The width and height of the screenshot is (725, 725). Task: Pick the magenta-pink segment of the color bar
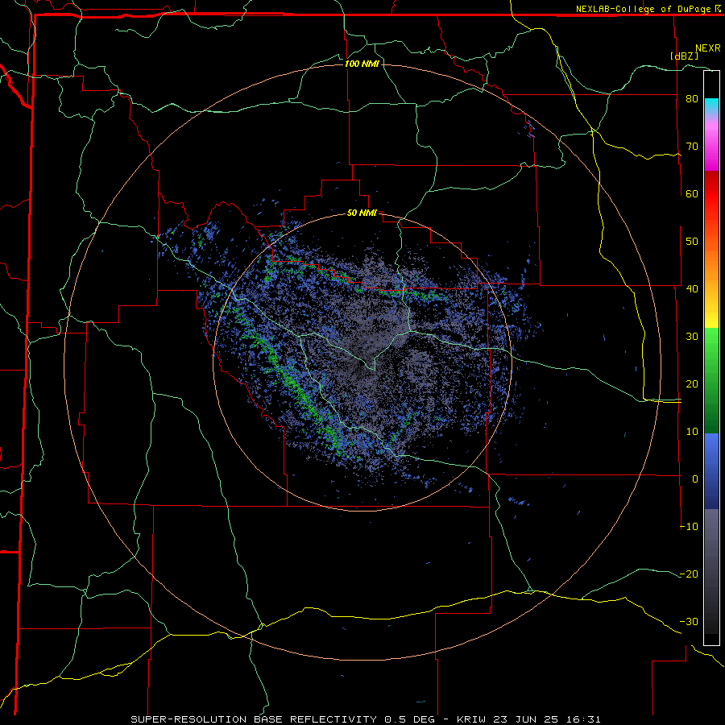click(711, 143)
